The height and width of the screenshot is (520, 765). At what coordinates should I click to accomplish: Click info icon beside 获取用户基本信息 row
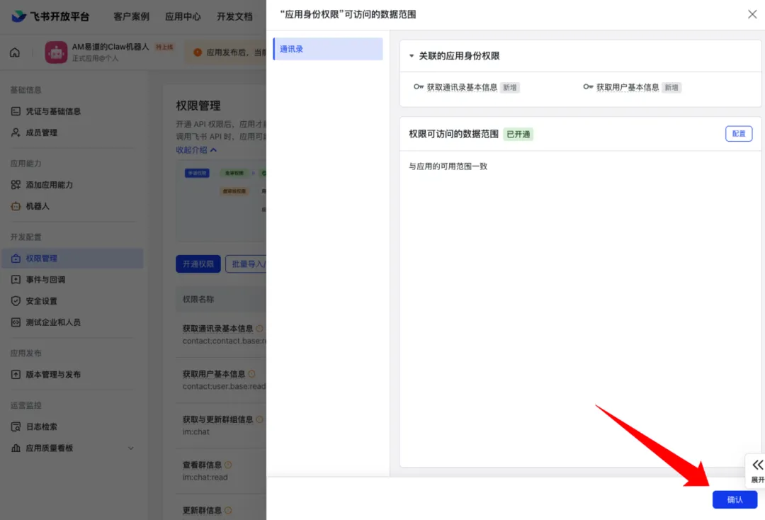(x=252, y=374)
